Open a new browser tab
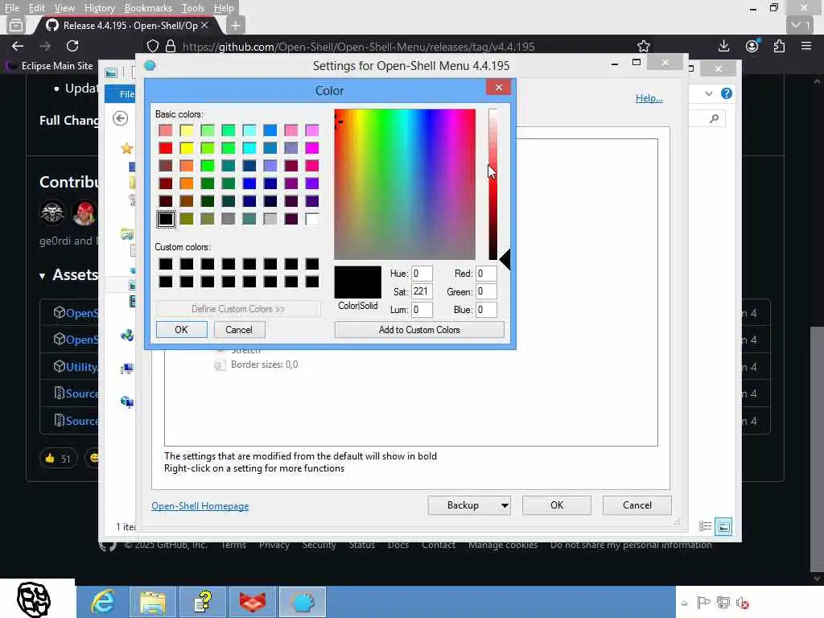This screenshot has height=618, width=824. click(x=236, y=25)
